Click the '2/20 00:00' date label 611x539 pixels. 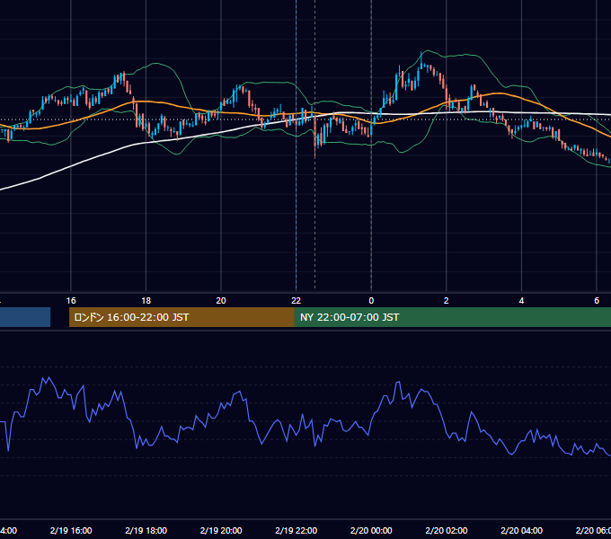click(x=371, y=530)
